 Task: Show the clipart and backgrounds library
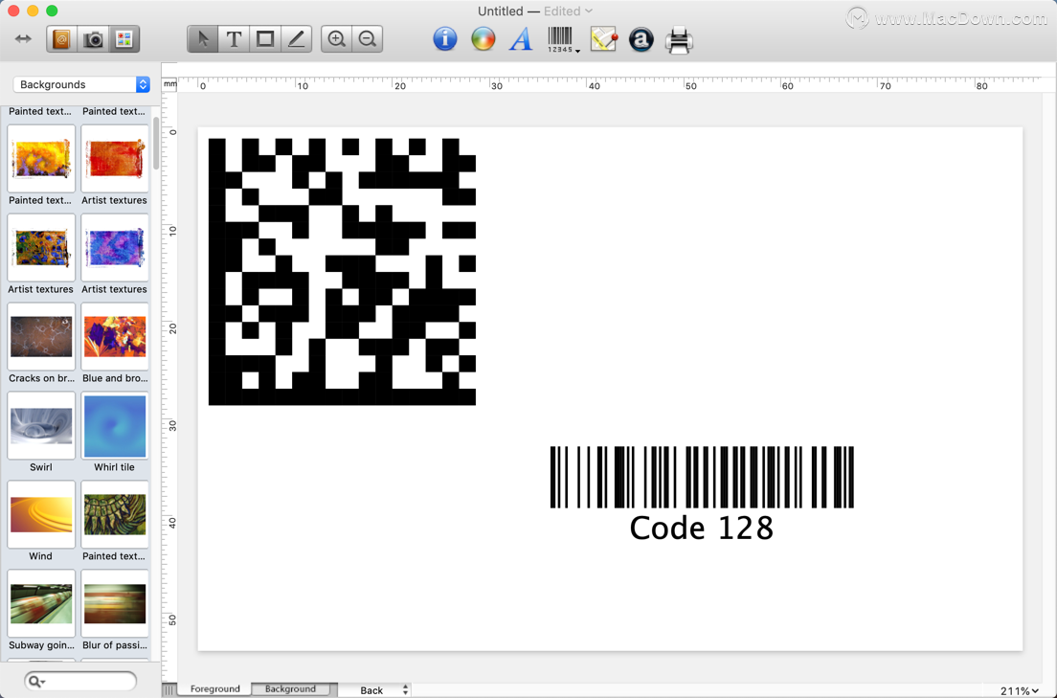[124, 39]
